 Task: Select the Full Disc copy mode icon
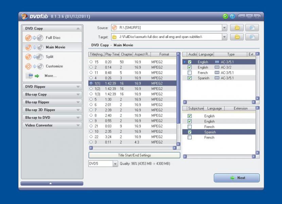[34, 38]
